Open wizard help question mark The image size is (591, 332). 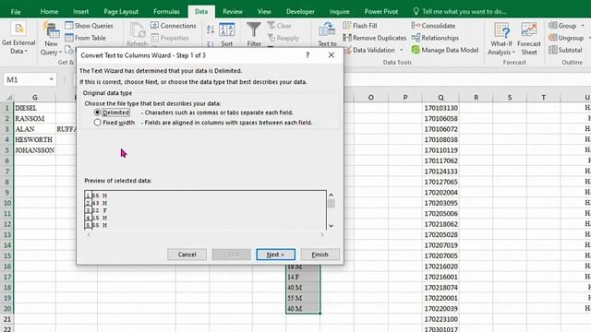(x=308, y=55)
